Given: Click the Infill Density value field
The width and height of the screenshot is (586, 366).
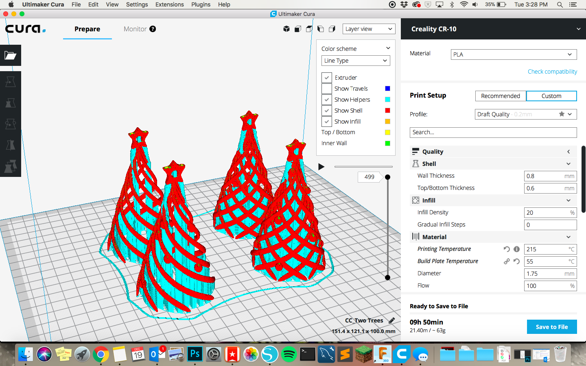Looking at the screenshot, I should (x=550, y=213).
